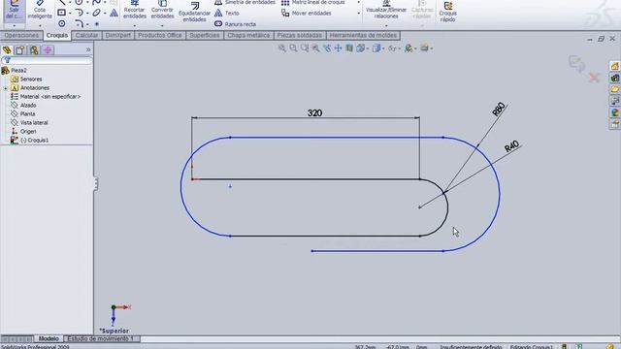
Task: Open hide/show items glasses icon
Action: pos(393,48)
